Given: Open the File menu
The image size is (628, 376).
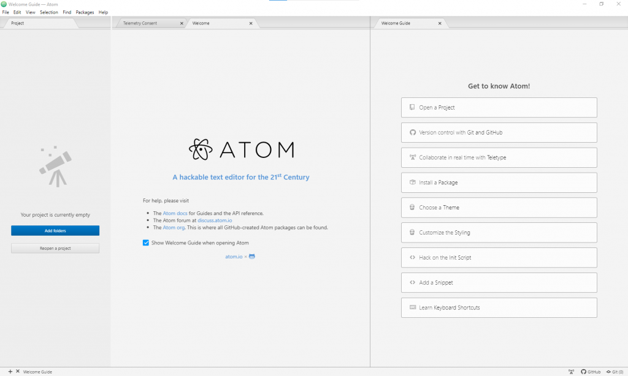Looking at the screenshot, I should click(x=6, y=12).
